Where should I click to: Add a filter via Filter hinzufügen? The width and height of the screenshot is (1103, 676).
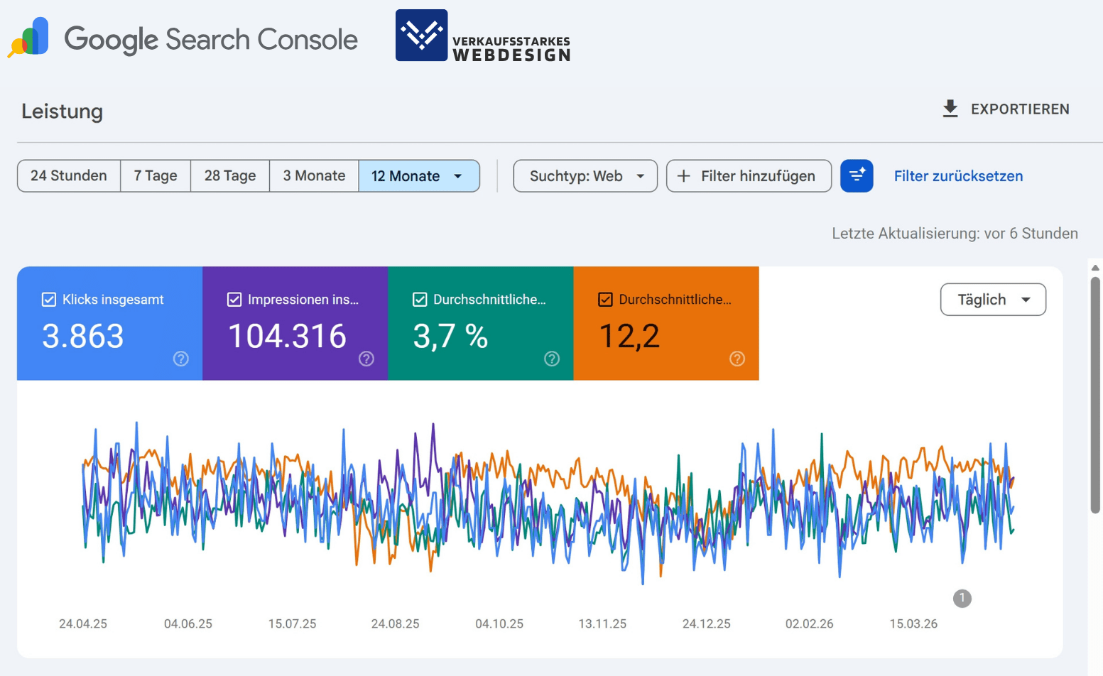(x=748, y=175)
